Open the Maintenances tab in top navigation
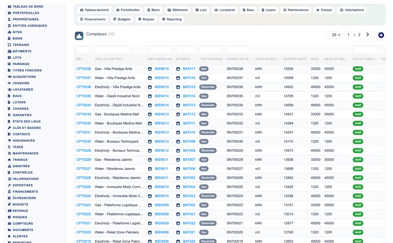Image resolution: width=393 pixels, height=243 pixels. (296, 10)
